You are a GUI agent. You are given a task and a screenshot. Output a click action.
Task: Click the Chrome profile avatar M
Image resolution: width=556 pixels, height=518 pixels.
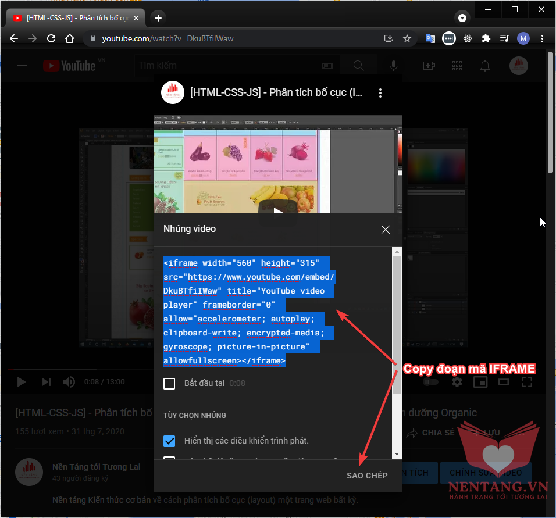coord(523,38)
